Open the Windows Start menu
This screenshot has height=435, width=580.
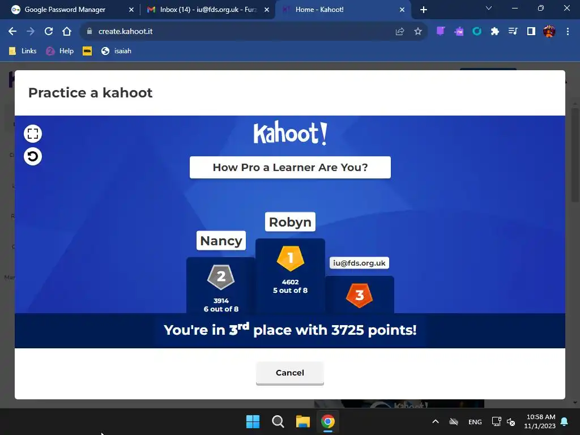click(253, 421)
